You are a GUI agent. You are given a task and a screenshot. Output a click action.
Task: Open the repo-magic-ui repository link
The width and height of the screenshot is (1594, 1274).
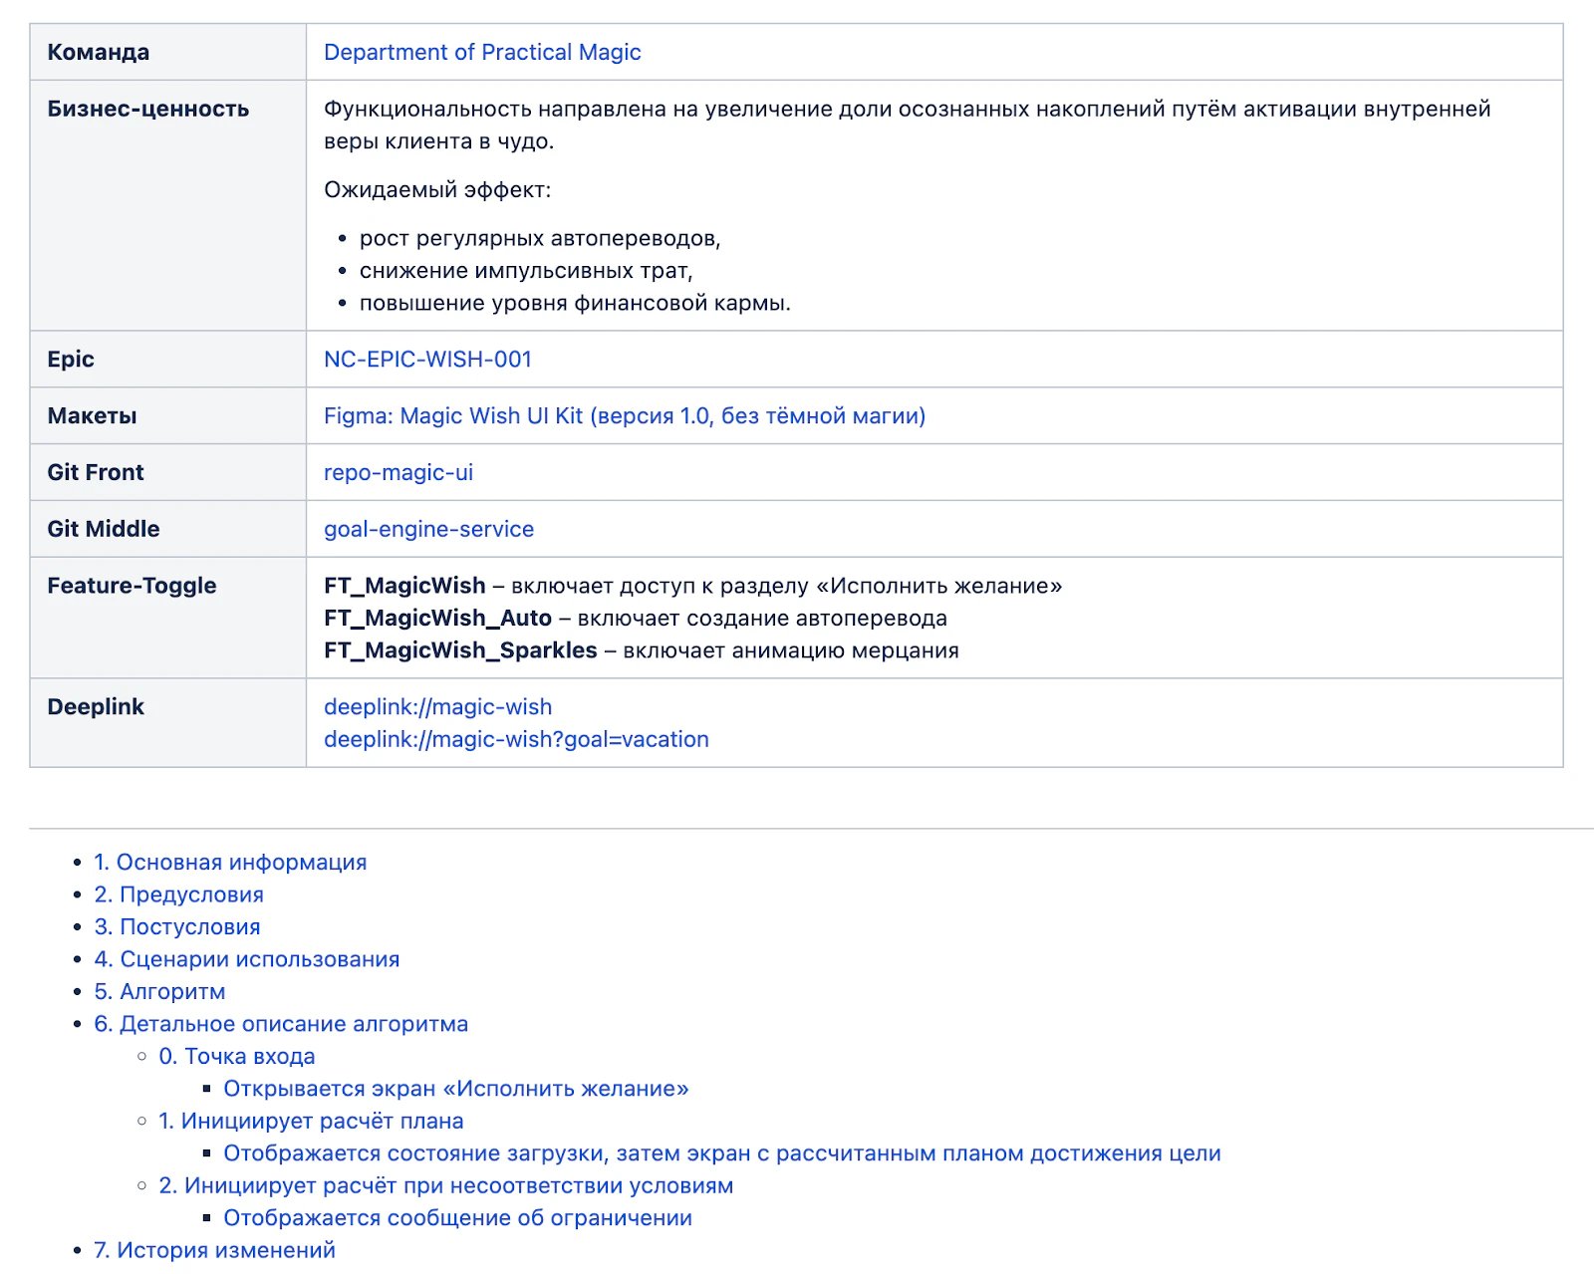[398, 472]
